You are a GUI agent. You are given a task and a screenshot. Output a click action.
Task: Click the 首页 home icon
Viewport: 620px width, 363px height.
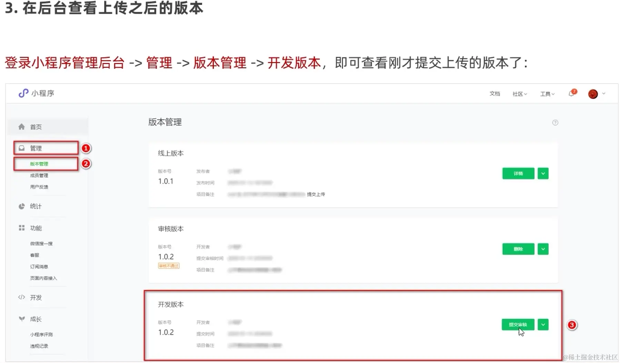point(22,127)
